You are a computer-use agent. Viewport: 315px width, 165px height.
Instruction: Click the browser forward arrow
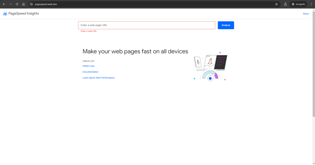coord(10,4)
